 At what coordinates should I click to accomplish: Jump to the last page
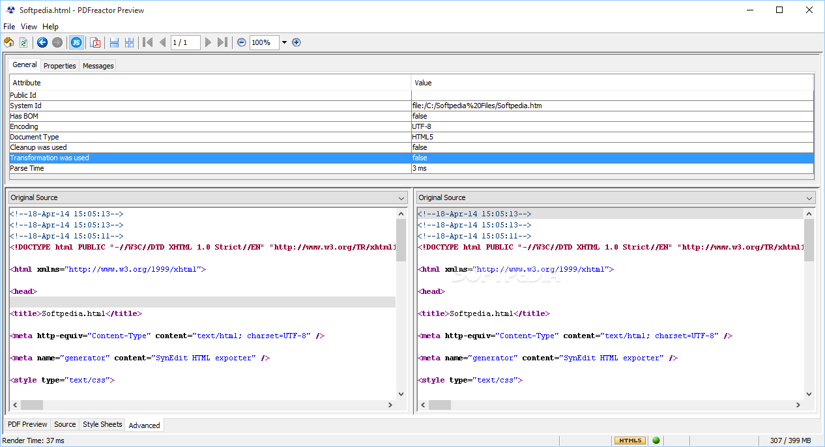pos(223,42)
